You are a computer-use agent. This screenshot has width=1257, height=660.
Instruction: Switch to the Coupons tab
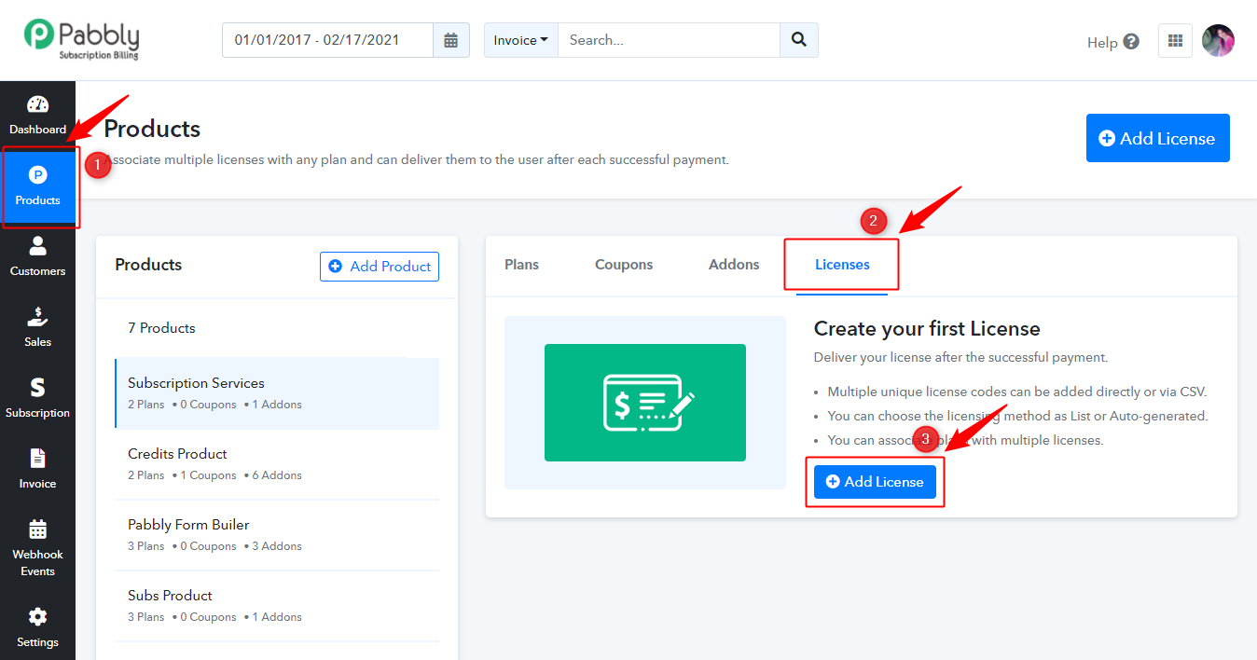coord(624,265)
